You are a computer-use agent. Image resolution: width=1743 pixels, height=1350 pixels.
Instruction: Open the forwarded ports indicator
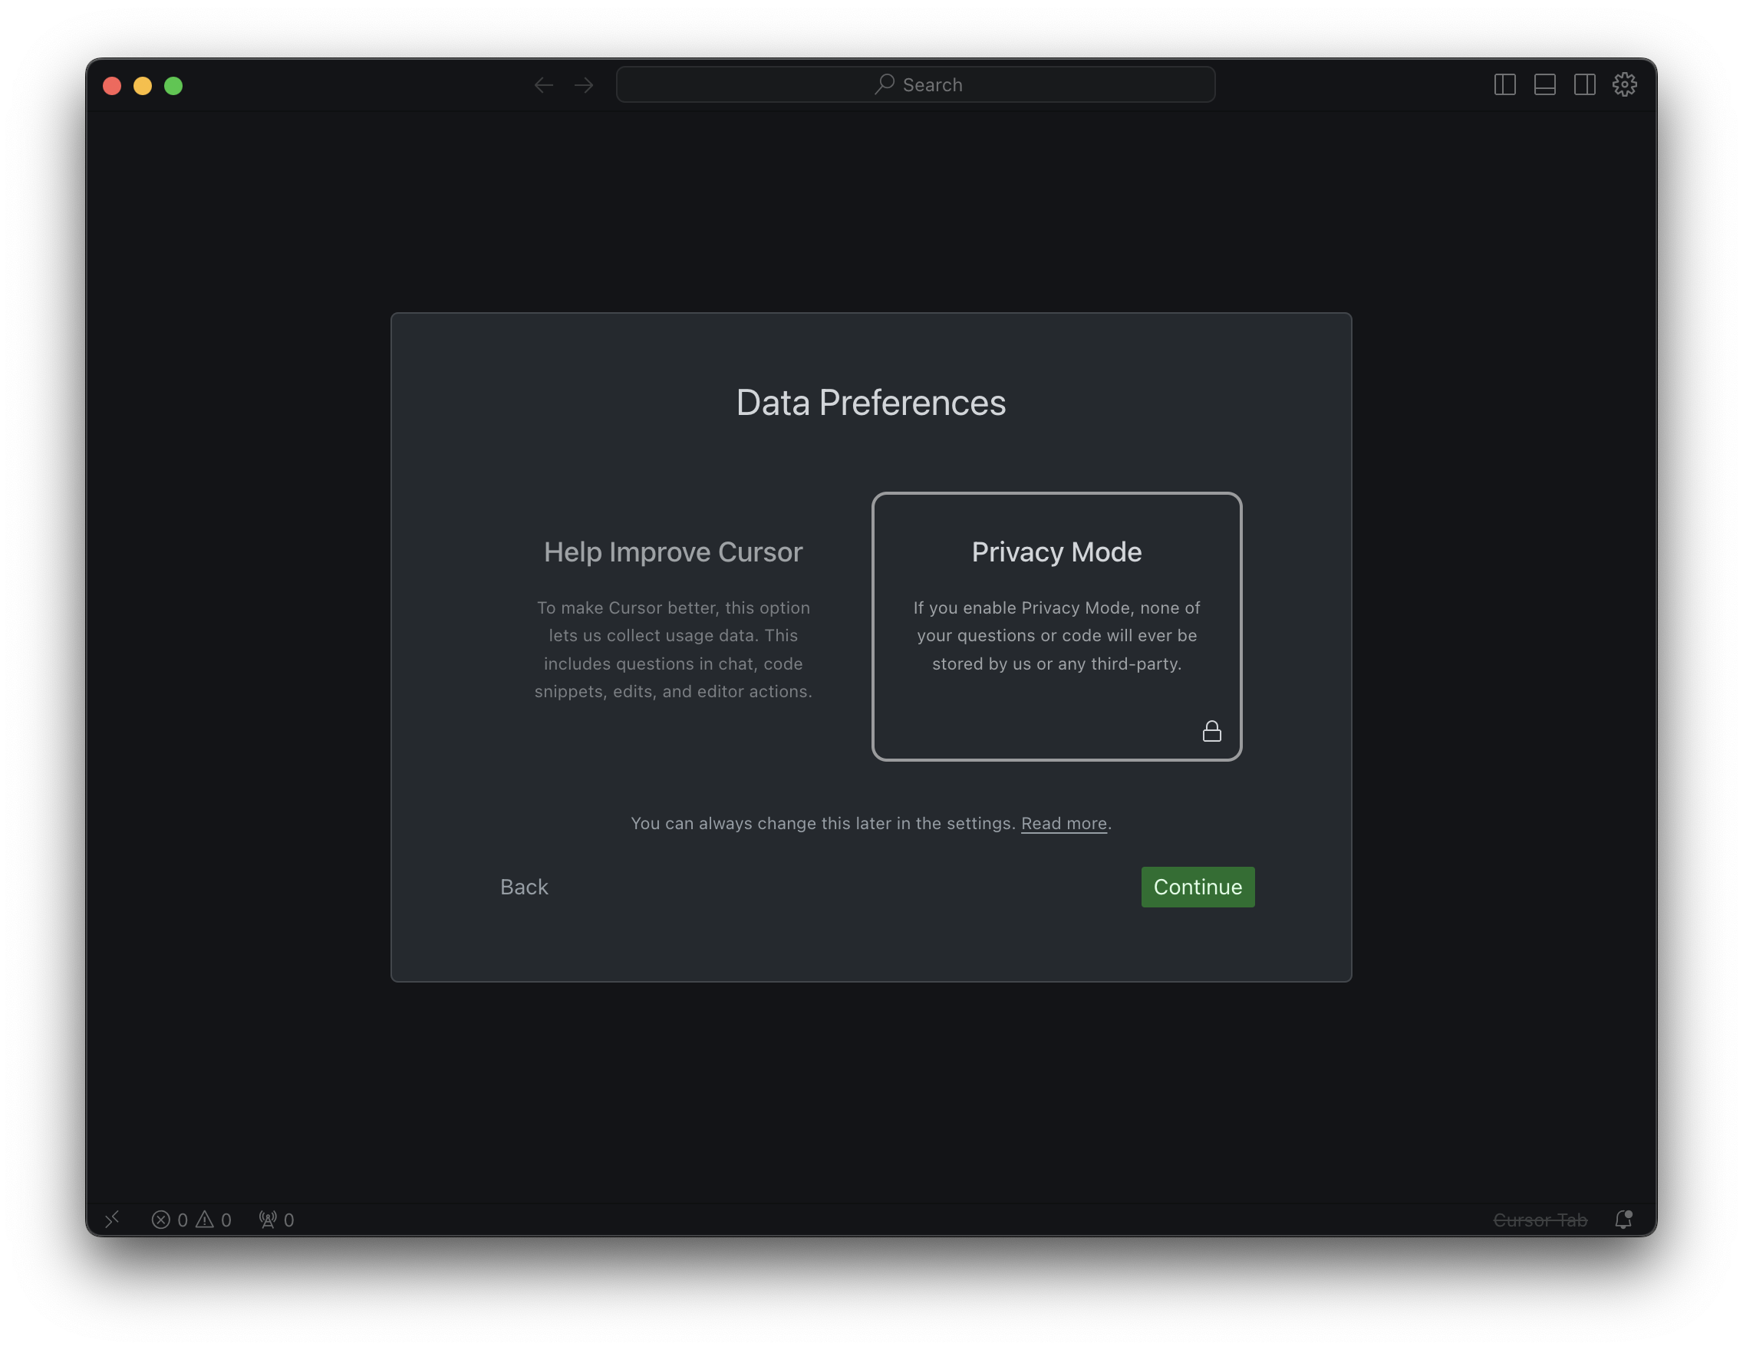pyautogui.click(x=276, y=1219)
